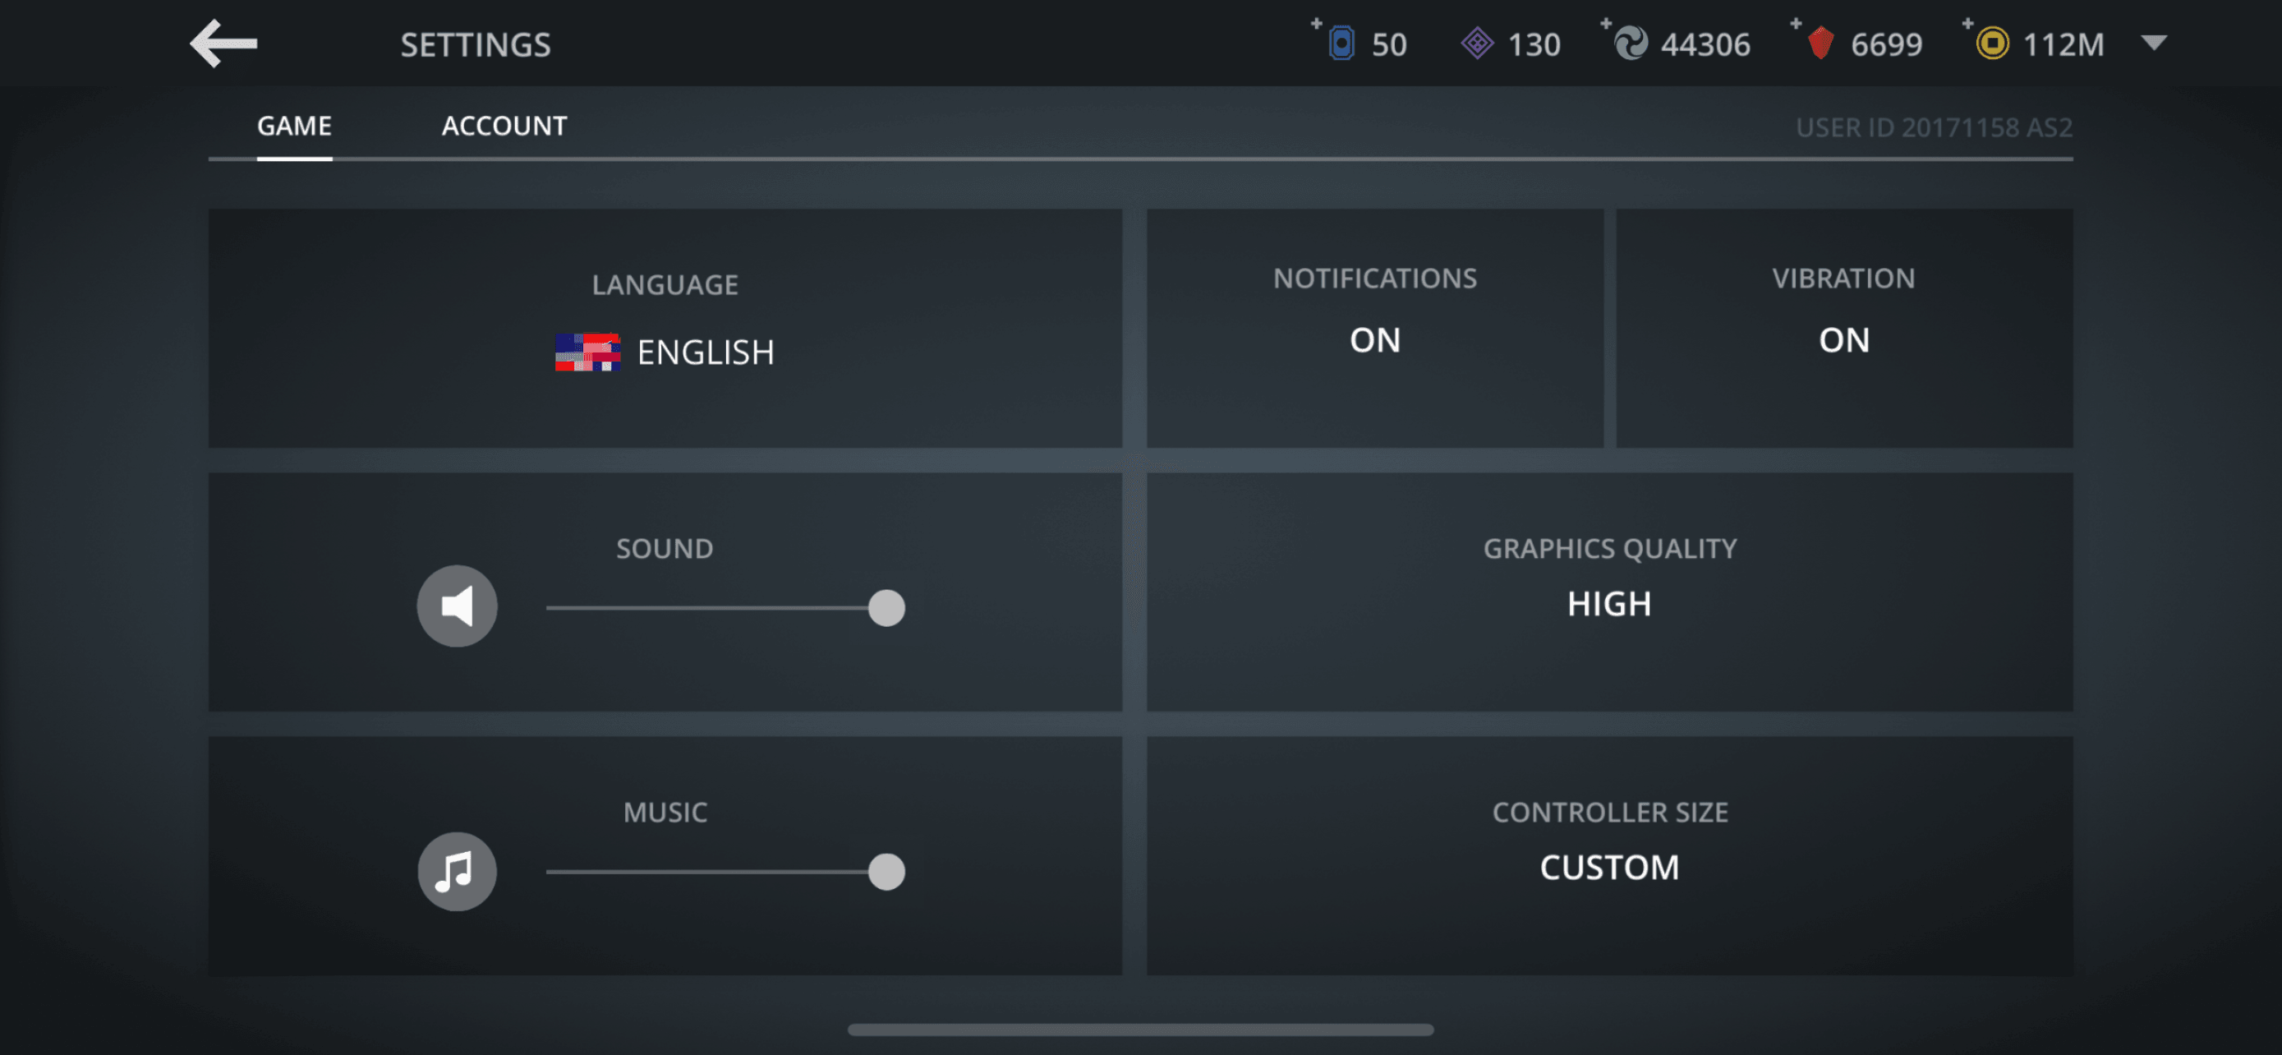Open the Language ENGLISH selector
Screen dimensions: 2282x1055
[705, 352]
